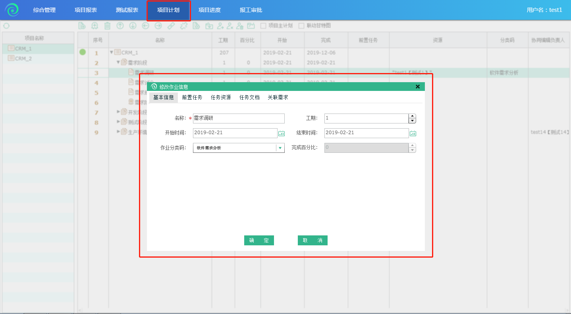Click the move task down arrow icon
This screenshot has height=314, width=571.
tap(133, 26)
